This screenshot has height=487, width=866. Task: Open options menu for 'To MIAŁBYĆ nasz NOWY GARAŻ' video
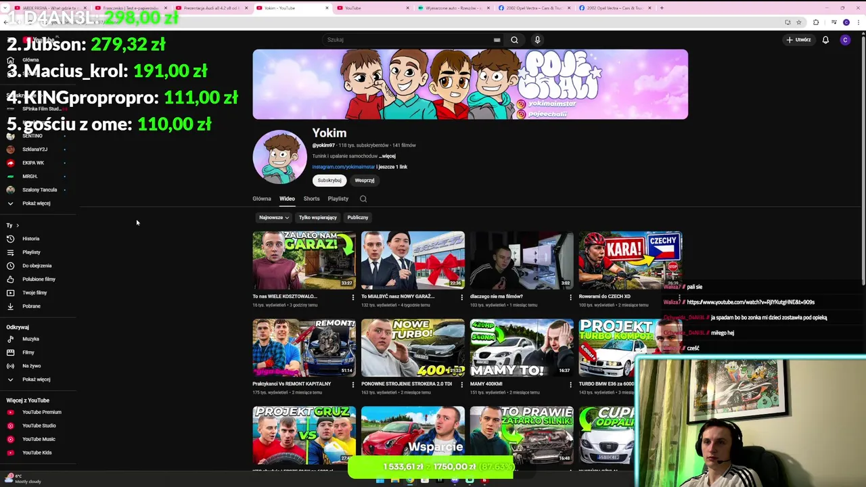(x=461, y=297)
